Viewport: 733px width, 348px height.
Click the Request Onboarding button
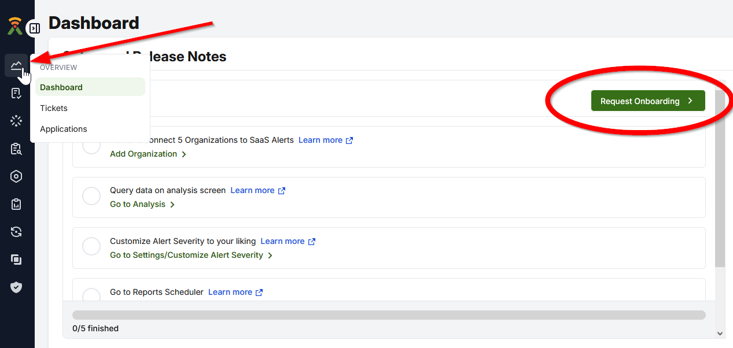pyautogui.click(x=647, y=101)
